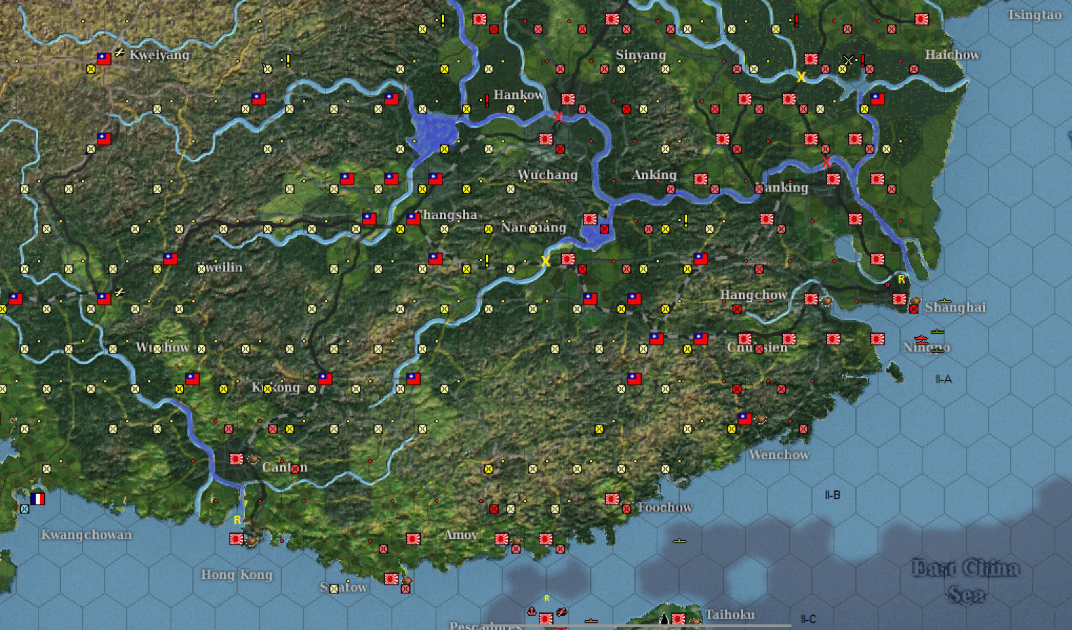
Task: Click the red warship icons near Ningpo
Action: [x=921, y=341]
